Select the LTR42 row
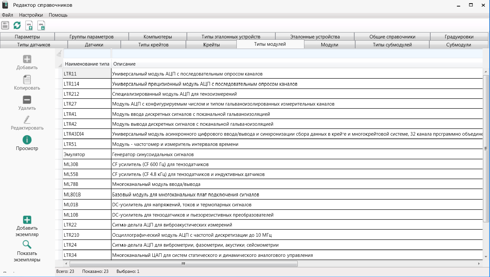490x277 pixels. 273,124
